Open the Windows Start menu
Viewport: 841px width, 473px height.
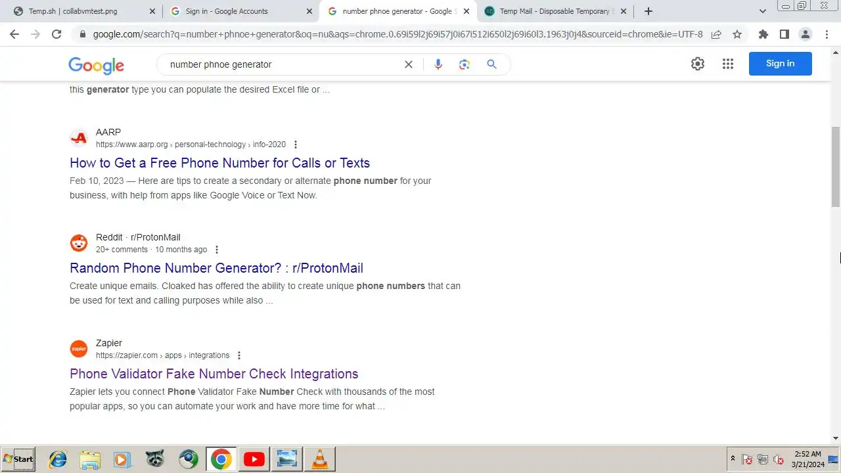point(18,459)
